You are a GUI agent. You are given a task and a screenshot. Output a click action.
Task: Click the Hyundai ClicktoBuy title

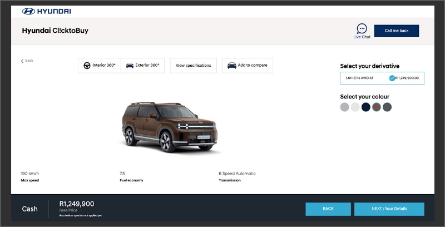click(55, 31)
